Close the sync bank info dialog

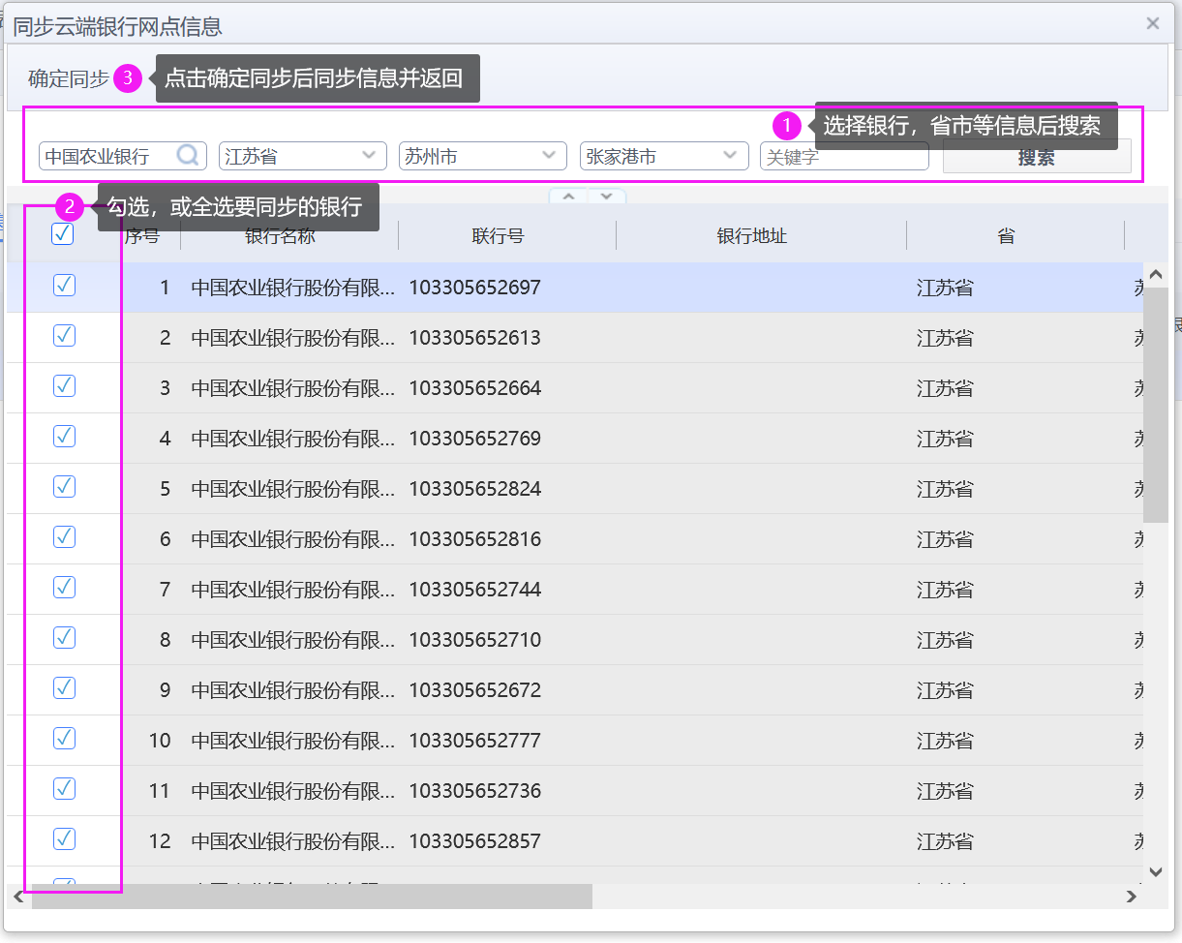click(x=1152, y=23)
